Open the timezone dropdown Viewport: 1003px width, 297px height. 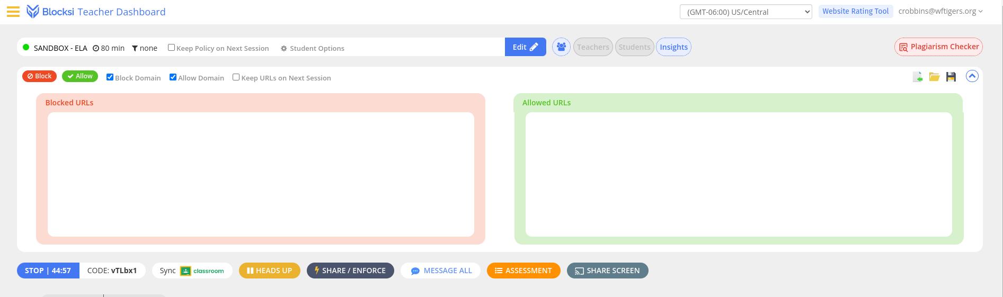pos(745,12)
